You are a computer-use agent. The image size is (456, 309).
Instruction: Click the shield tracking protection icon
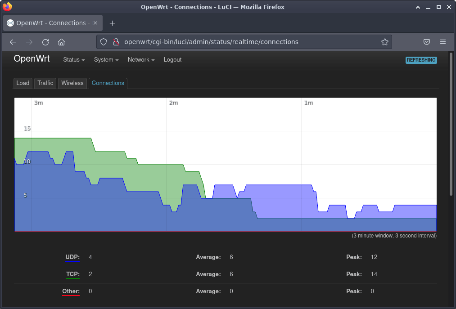pyautogui.click(x=104, y=42)
